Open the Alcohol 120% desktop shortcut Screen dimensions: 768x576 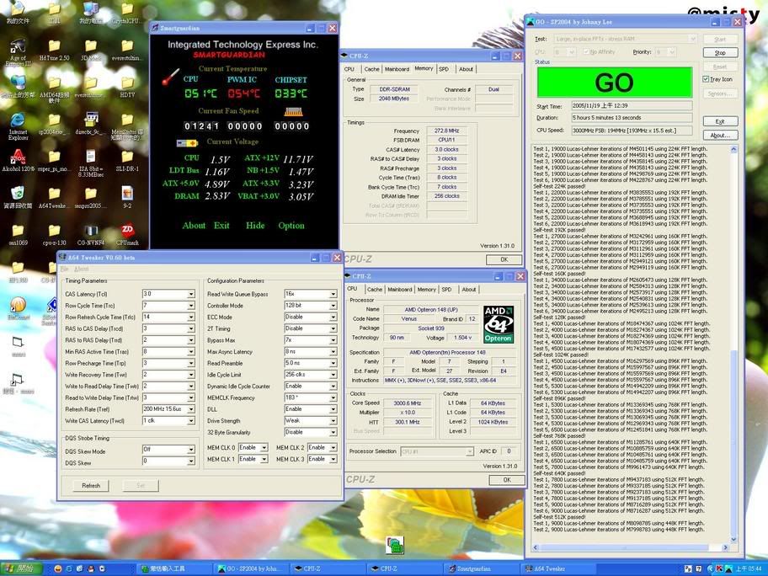point(18,157)
